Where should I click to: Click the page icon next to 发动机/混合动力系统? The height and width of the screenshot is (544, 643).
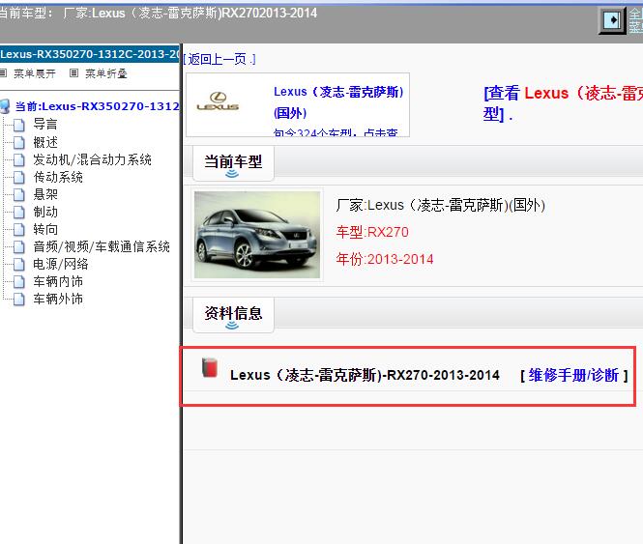19,159
